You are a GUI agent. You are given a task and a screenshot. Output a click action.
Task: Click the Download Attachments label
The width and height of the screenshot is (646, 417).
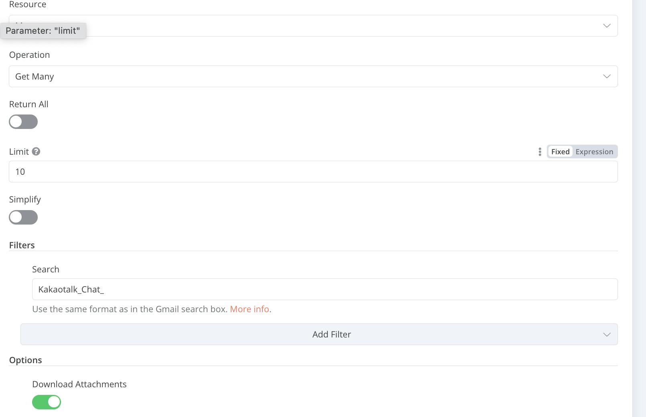pos(79,384)
